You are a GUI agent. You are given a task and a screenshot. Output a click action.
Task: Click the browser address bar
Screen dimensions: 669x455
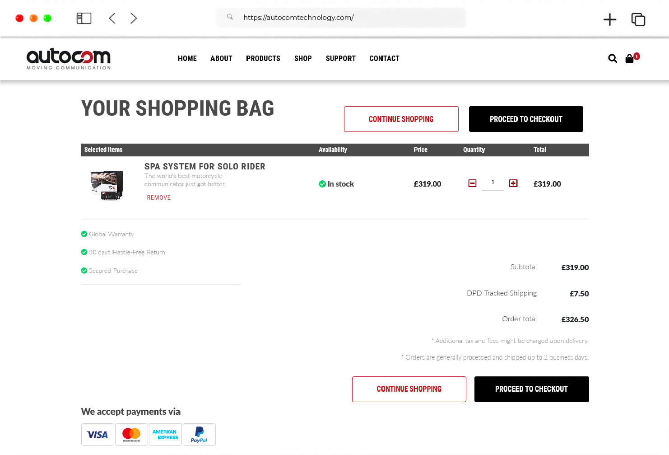pyautogui.click(x=341, y=18)
